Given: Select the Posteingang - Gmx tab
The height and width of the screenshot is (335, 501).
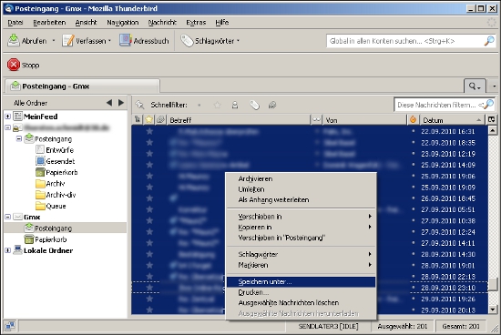Looking at the screenshot, I should click(x=82, y=86).
